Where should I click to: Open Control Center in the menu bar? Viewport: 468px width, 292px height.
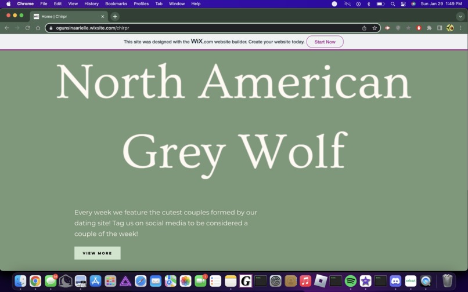[403, 4]
